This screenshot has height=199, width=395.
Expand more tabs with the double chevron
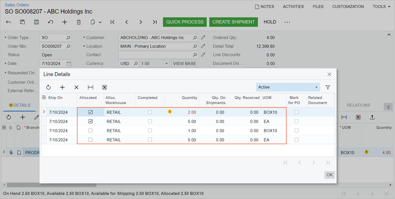tap(388, 107)
